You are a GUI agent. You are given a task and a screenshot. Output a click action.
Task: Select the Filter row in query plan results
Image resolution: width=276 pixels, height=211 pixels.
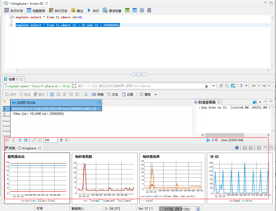(39, 114)
